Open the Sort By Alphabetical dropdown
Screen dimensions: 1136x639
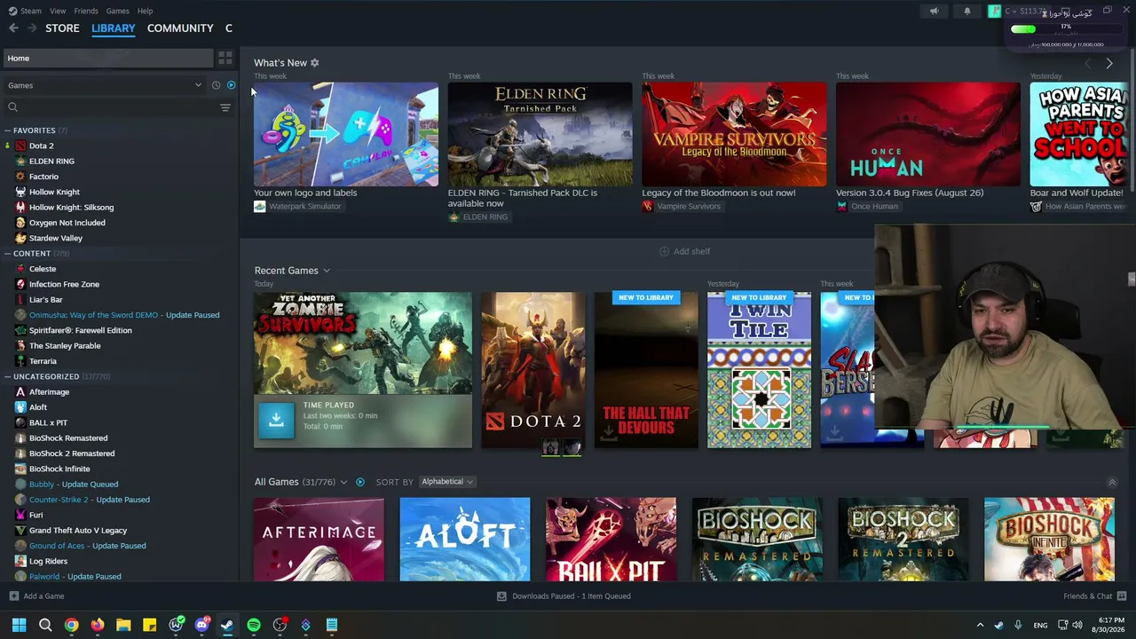[447, 482]
